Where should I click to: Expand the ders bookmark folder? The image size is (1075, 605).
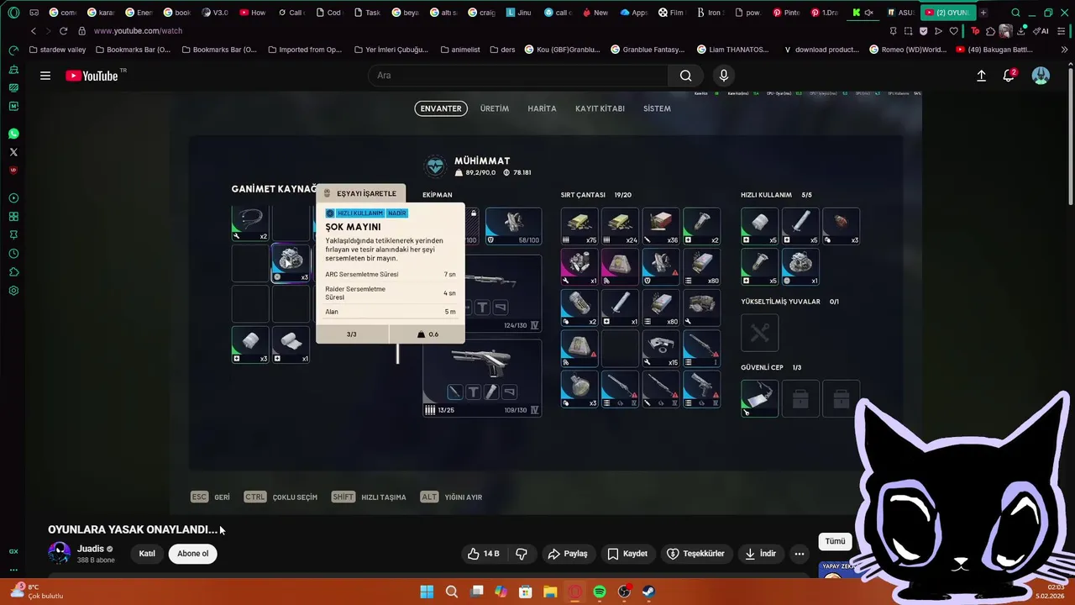(502, 50)
